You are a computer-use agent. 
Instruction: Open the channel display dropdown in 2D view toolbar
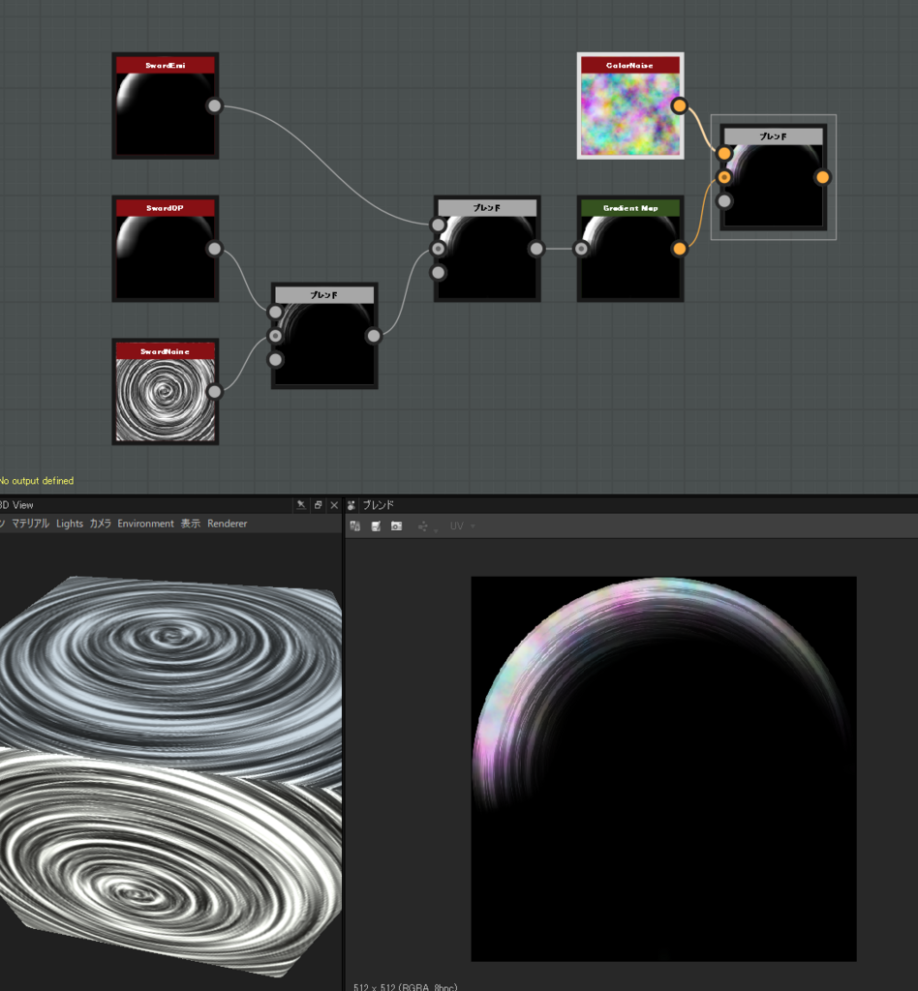point(427,526)
